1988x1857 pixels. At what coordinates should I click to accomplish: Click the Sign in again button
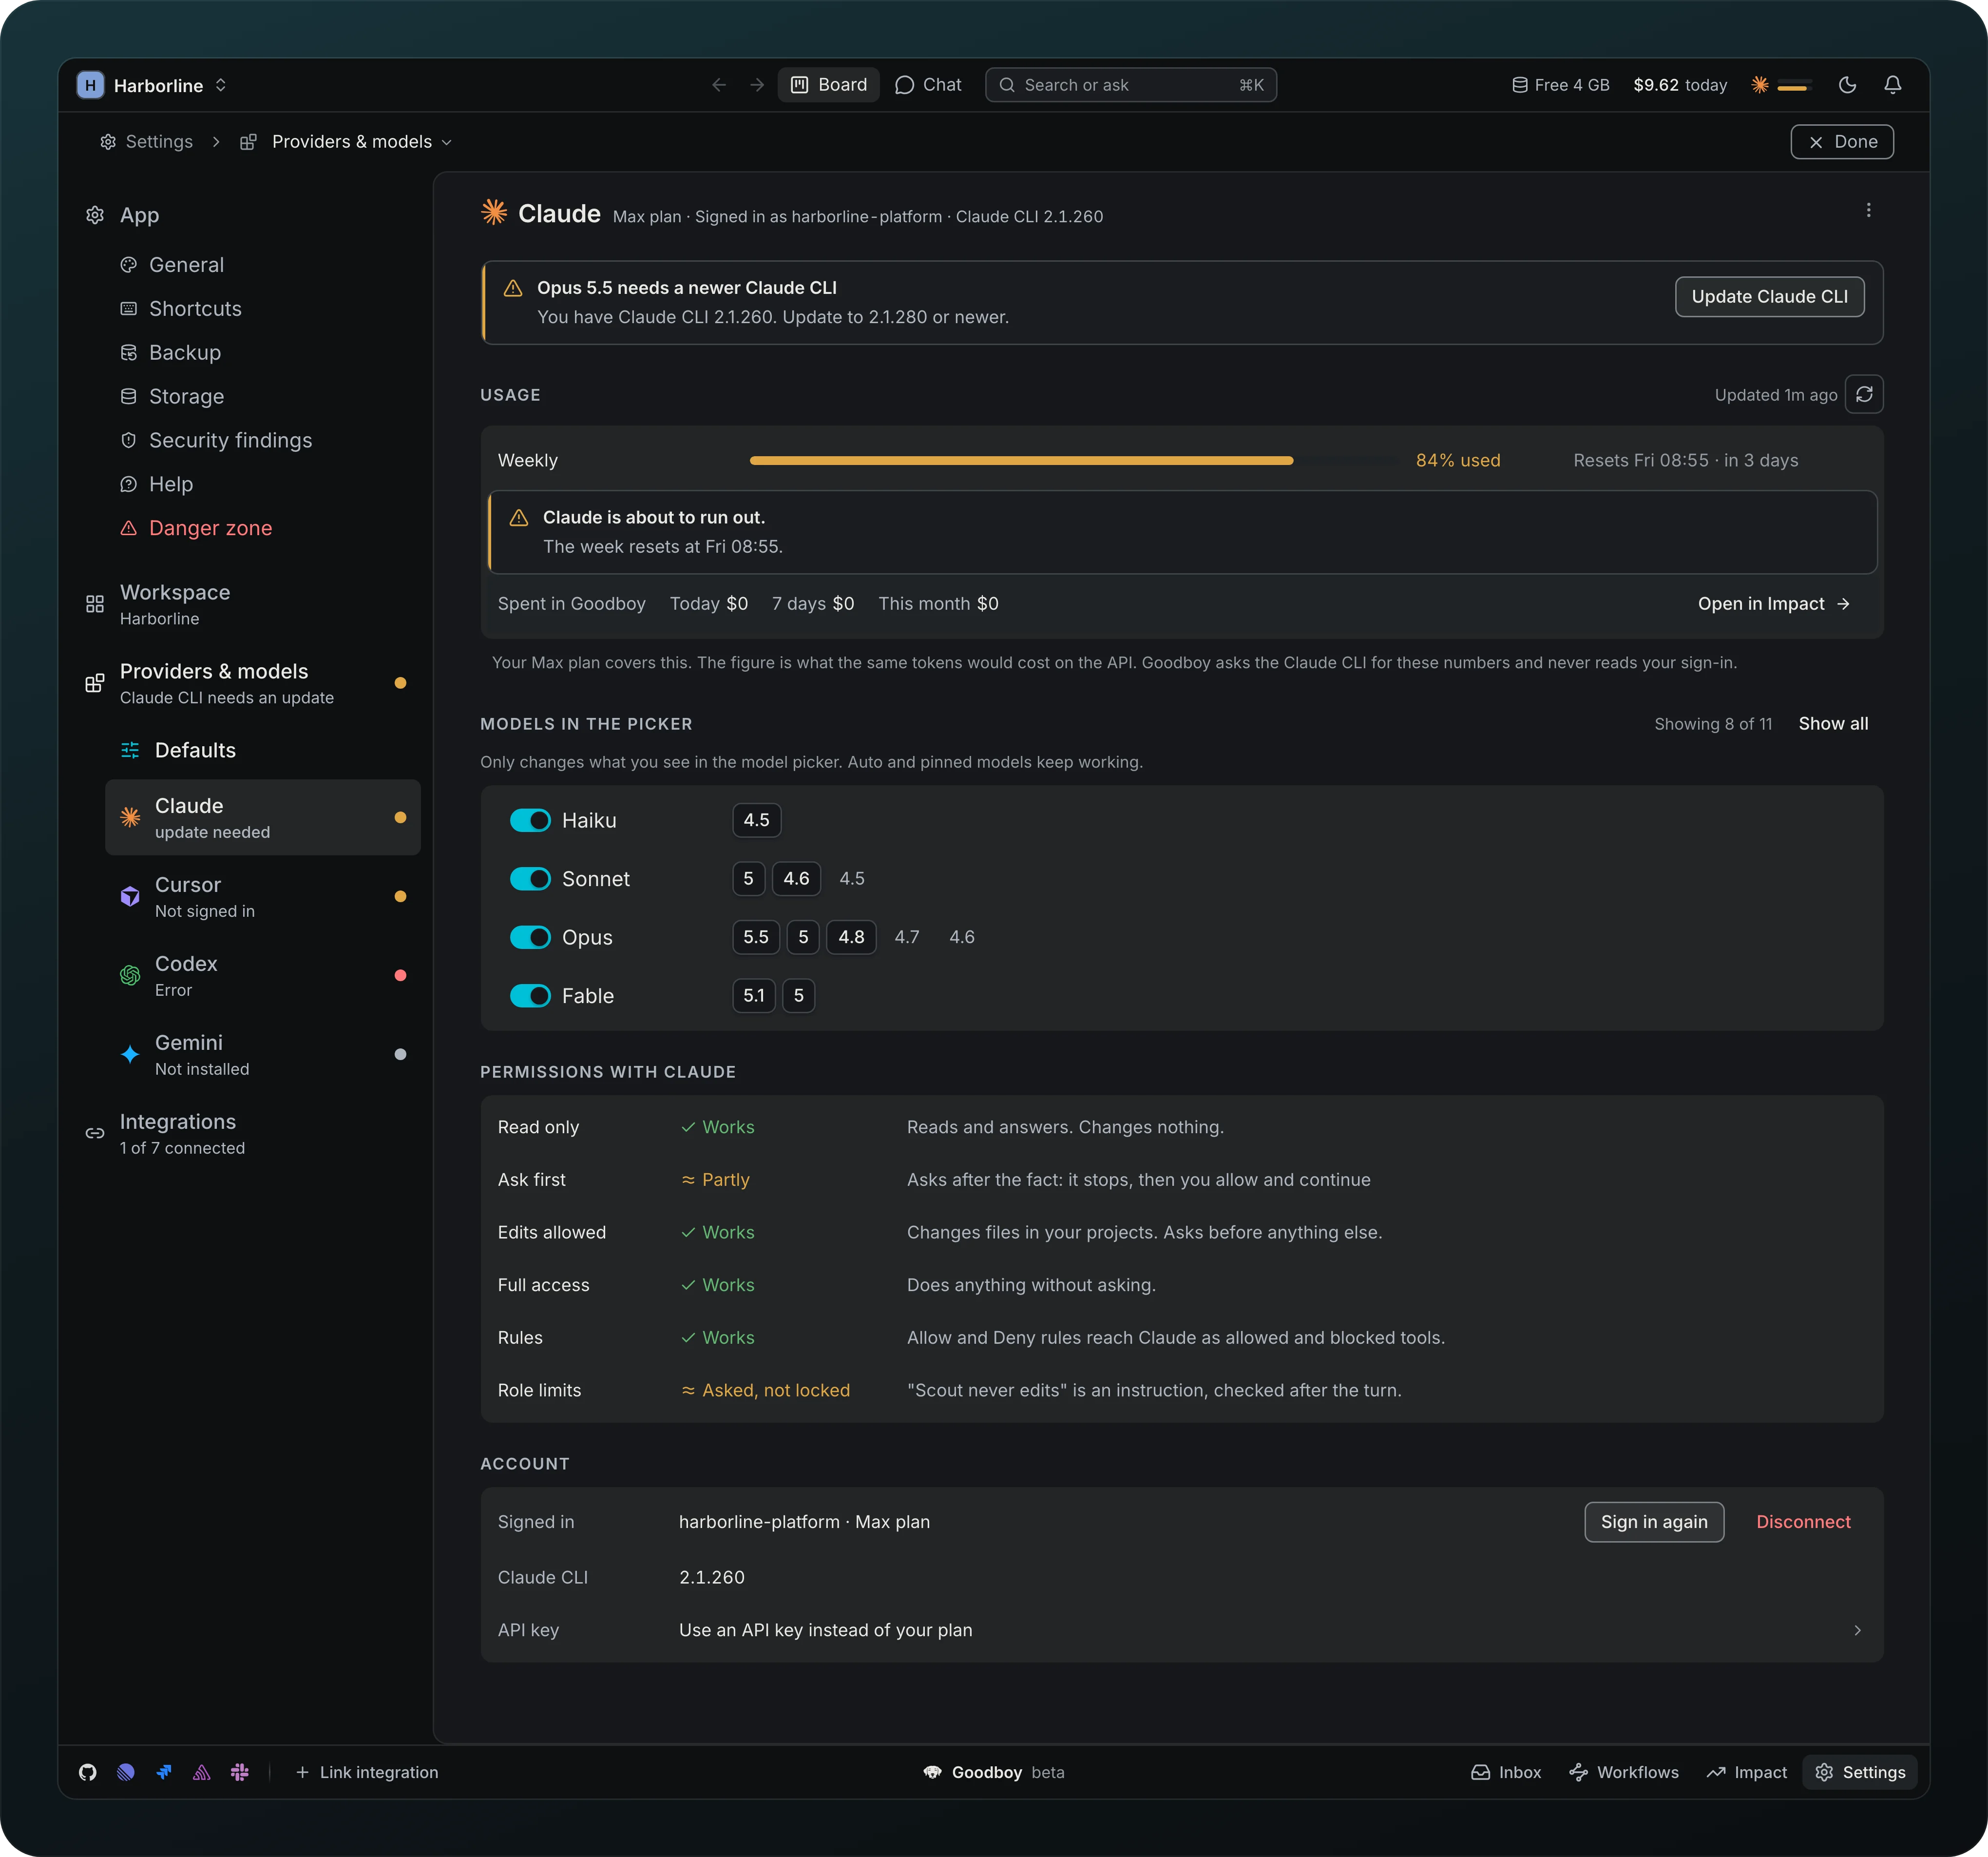click(1654, 1522)
